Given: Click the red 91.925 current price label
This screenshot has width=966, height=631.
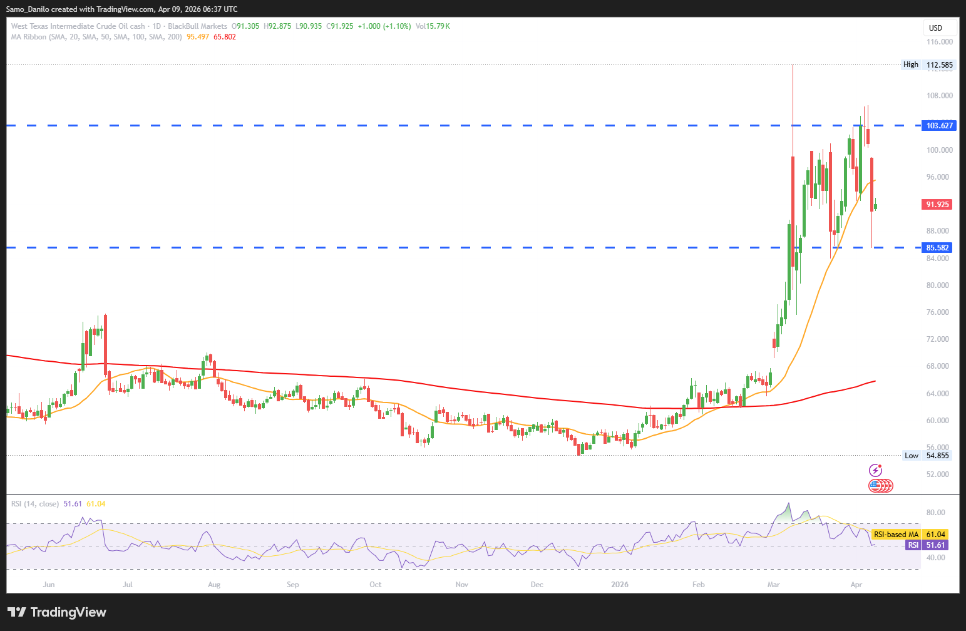Looking at the screenshot, I should (937, 205).
